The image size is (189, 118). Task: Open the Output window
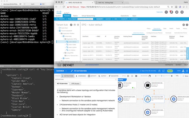click(x=102, y=76)
